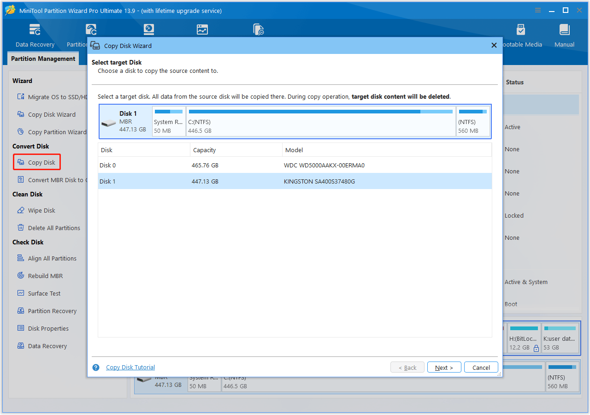Screen dimensions: 590x415
Task: Open the Disk Benchmark disc toolbar icon
Action: 149,30
